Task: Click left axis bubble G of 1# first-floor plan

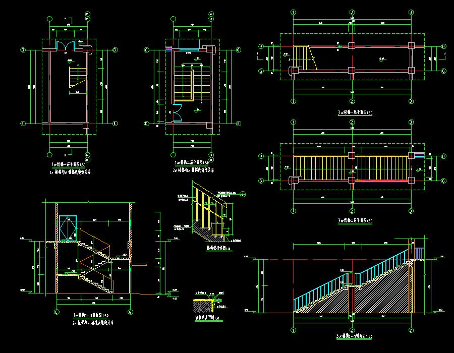Action: [x=23, y=50]
